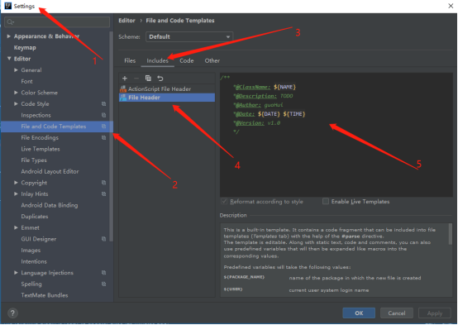The image size is (458, 325).
Task: Switch to the Code tab
Action: pyautogui.click(x=186, y=61)
